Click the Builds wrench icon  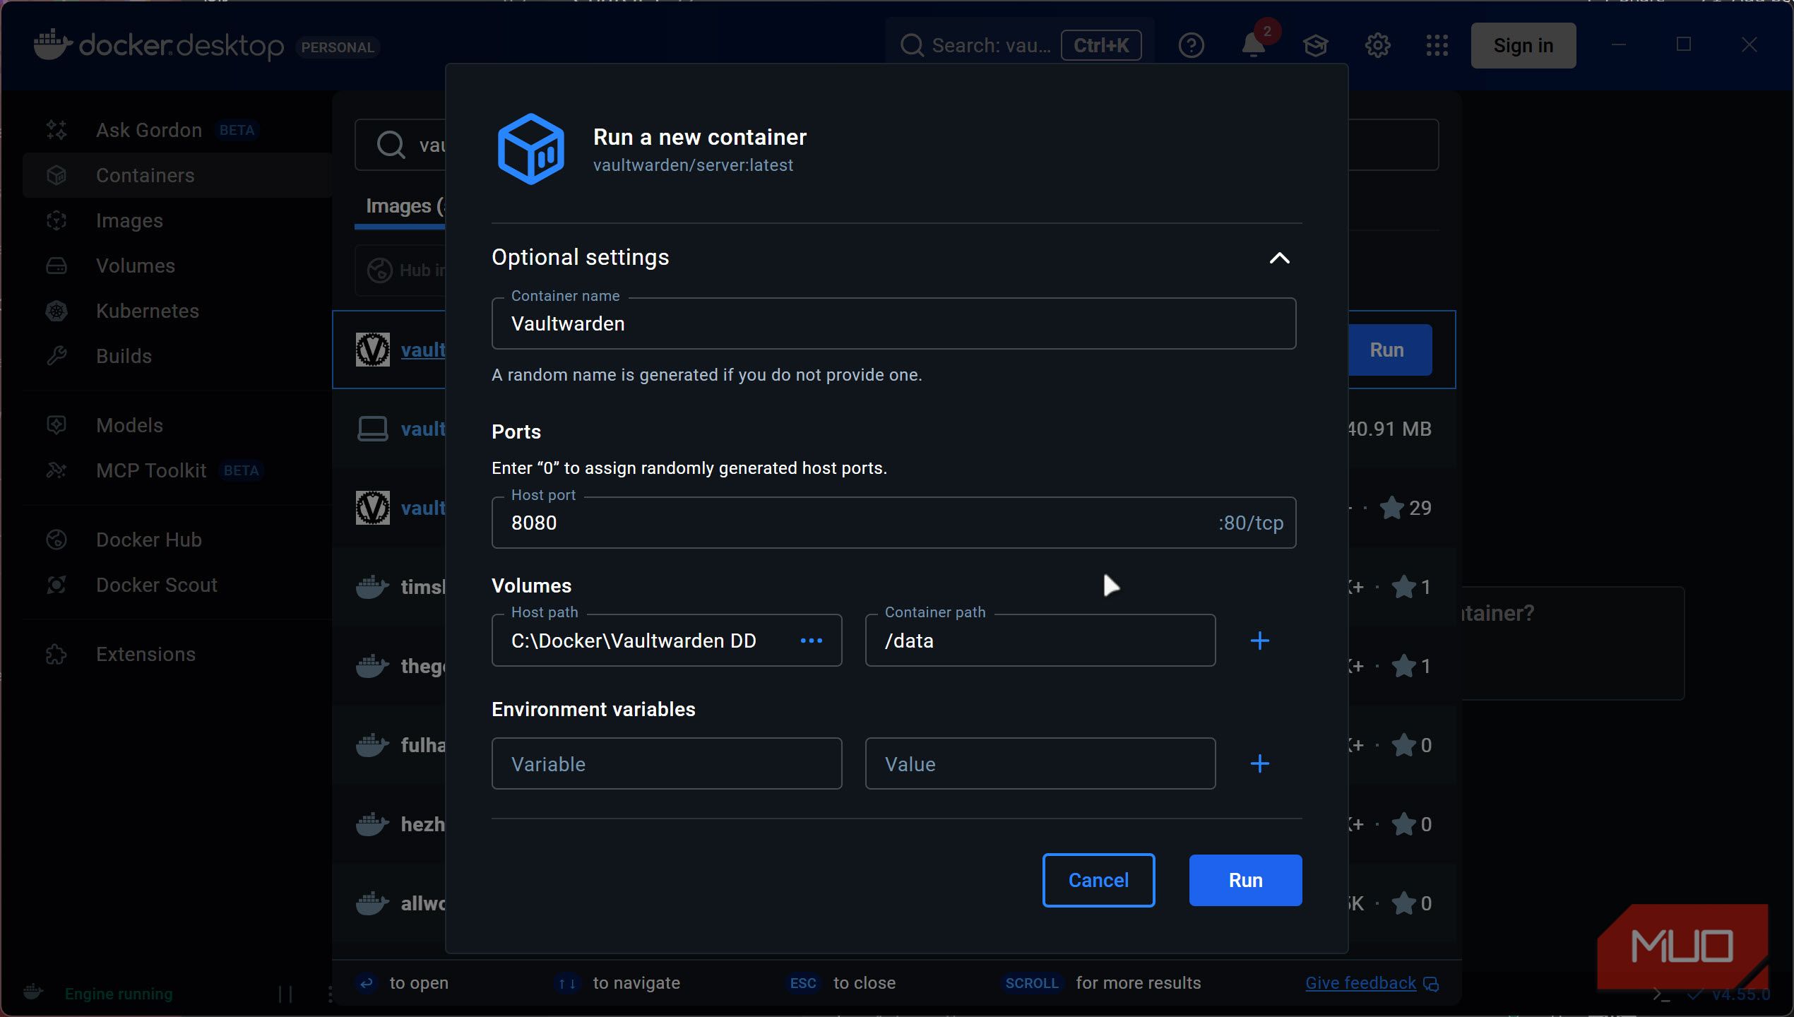click(57, 356)
